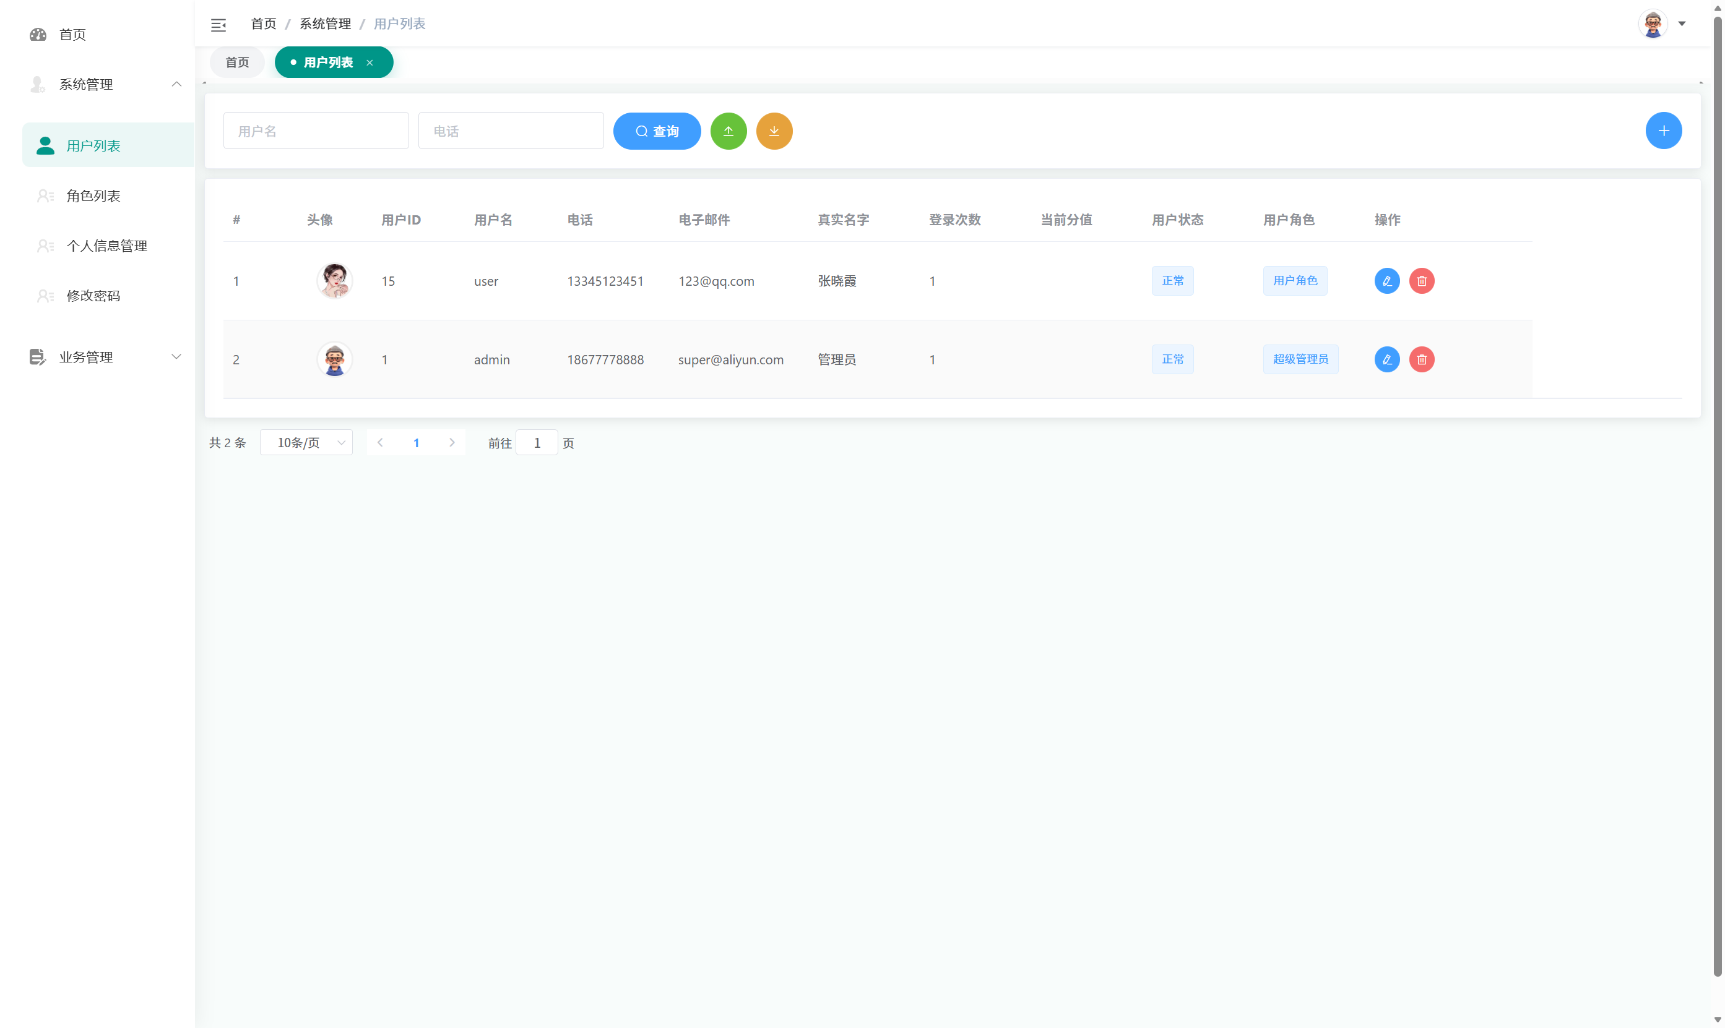The image size is (1725, 1028).
Task: Delete user 'user' with the trash icon
Action: point(1422,281)
